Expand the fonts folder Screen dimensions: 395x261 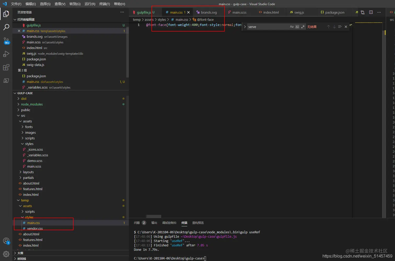click(x=29, y=127)
